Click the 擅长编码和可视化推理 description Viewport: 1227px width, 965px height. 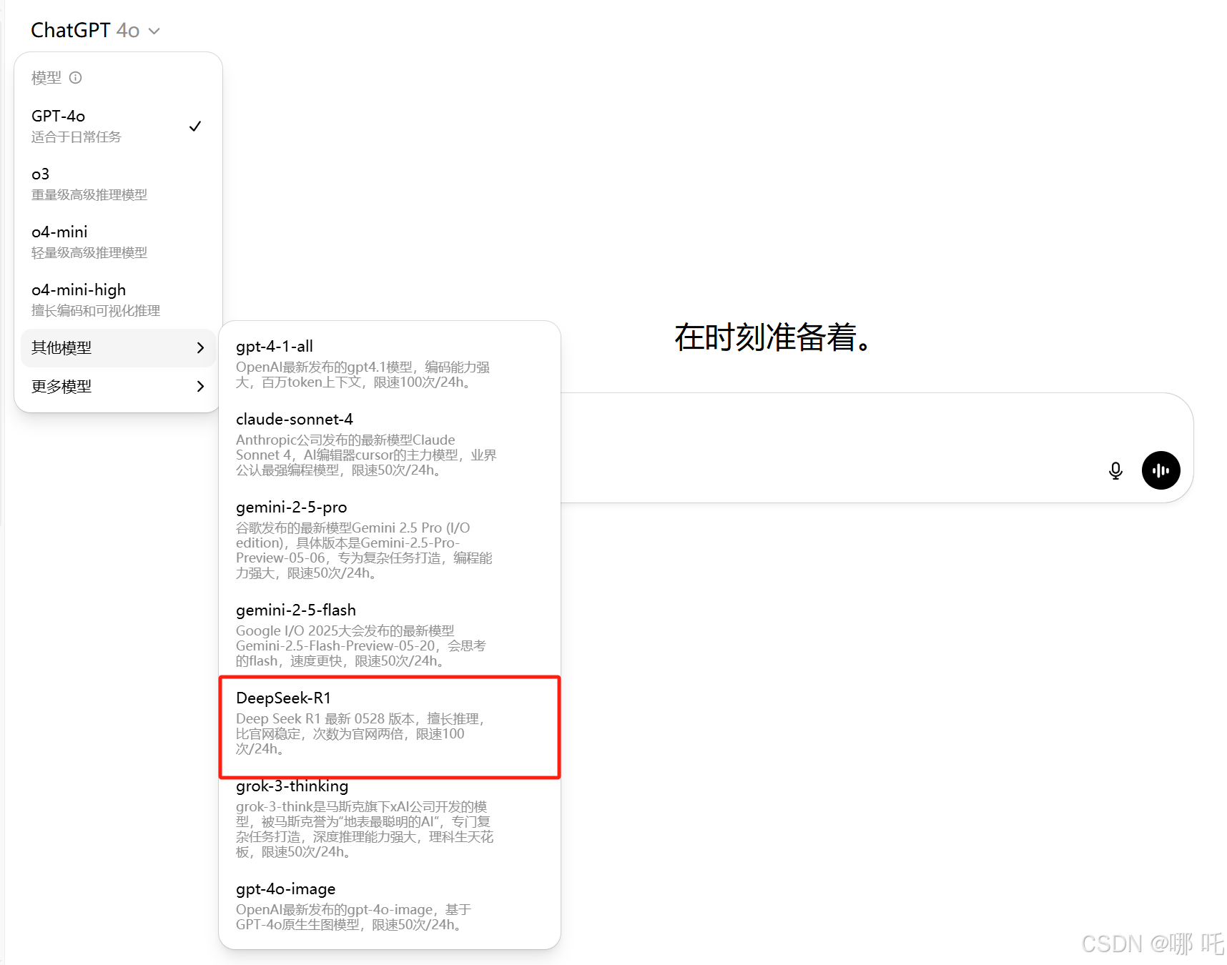pos(96,310)
